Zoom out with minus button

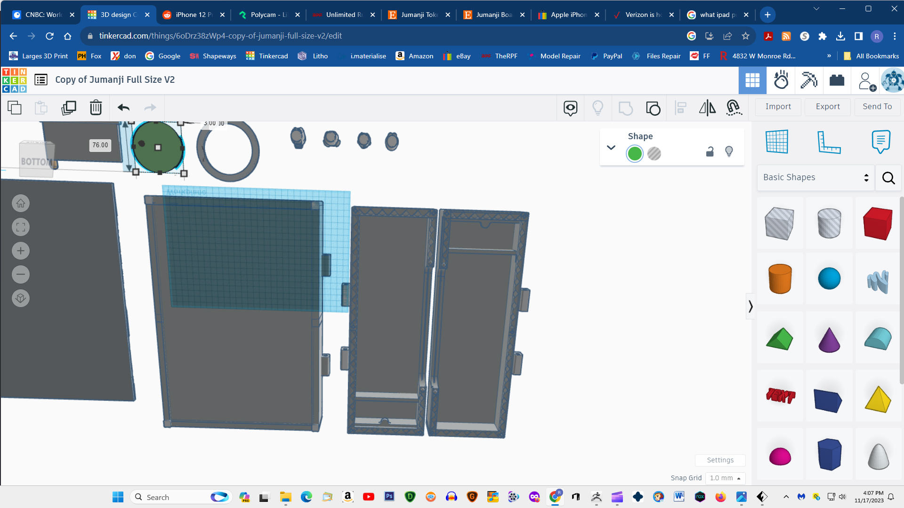(21, 274)
